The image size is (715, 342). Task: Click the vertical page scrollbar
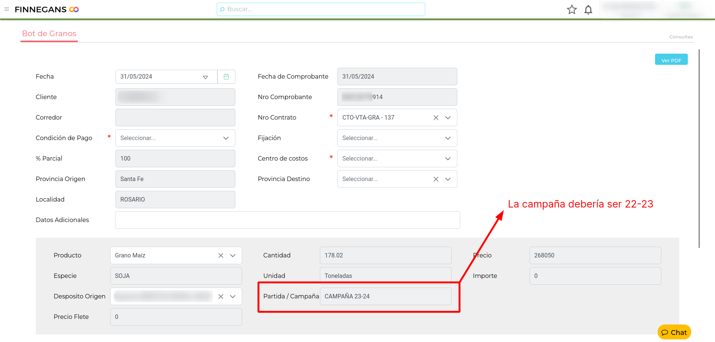click(x=699, y=149)
